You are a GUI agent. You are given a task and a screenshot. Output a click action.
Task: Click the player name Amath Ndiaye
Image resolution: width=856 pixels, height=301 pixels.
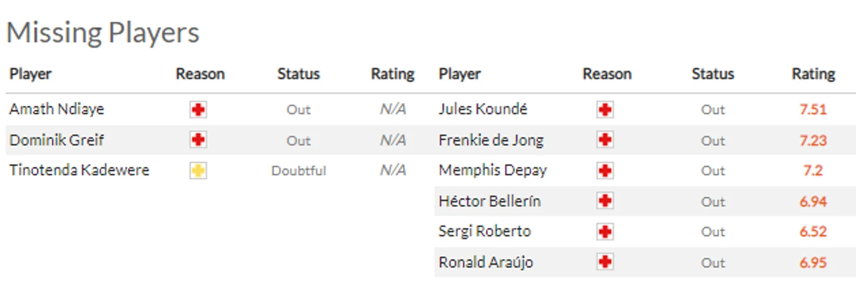57,109
